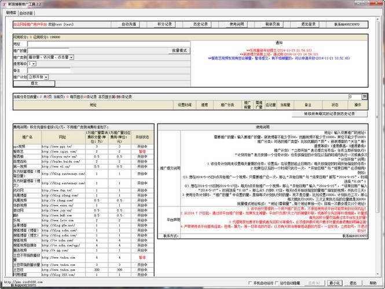Open the 自动访客 tab

(27, 12)
